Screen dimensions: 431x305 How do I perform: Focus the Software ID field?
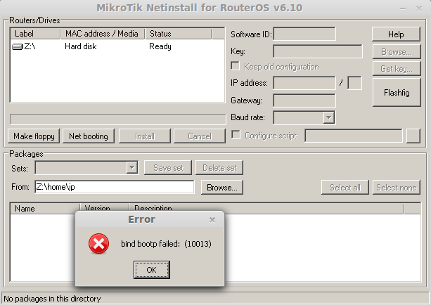(304, 34)
